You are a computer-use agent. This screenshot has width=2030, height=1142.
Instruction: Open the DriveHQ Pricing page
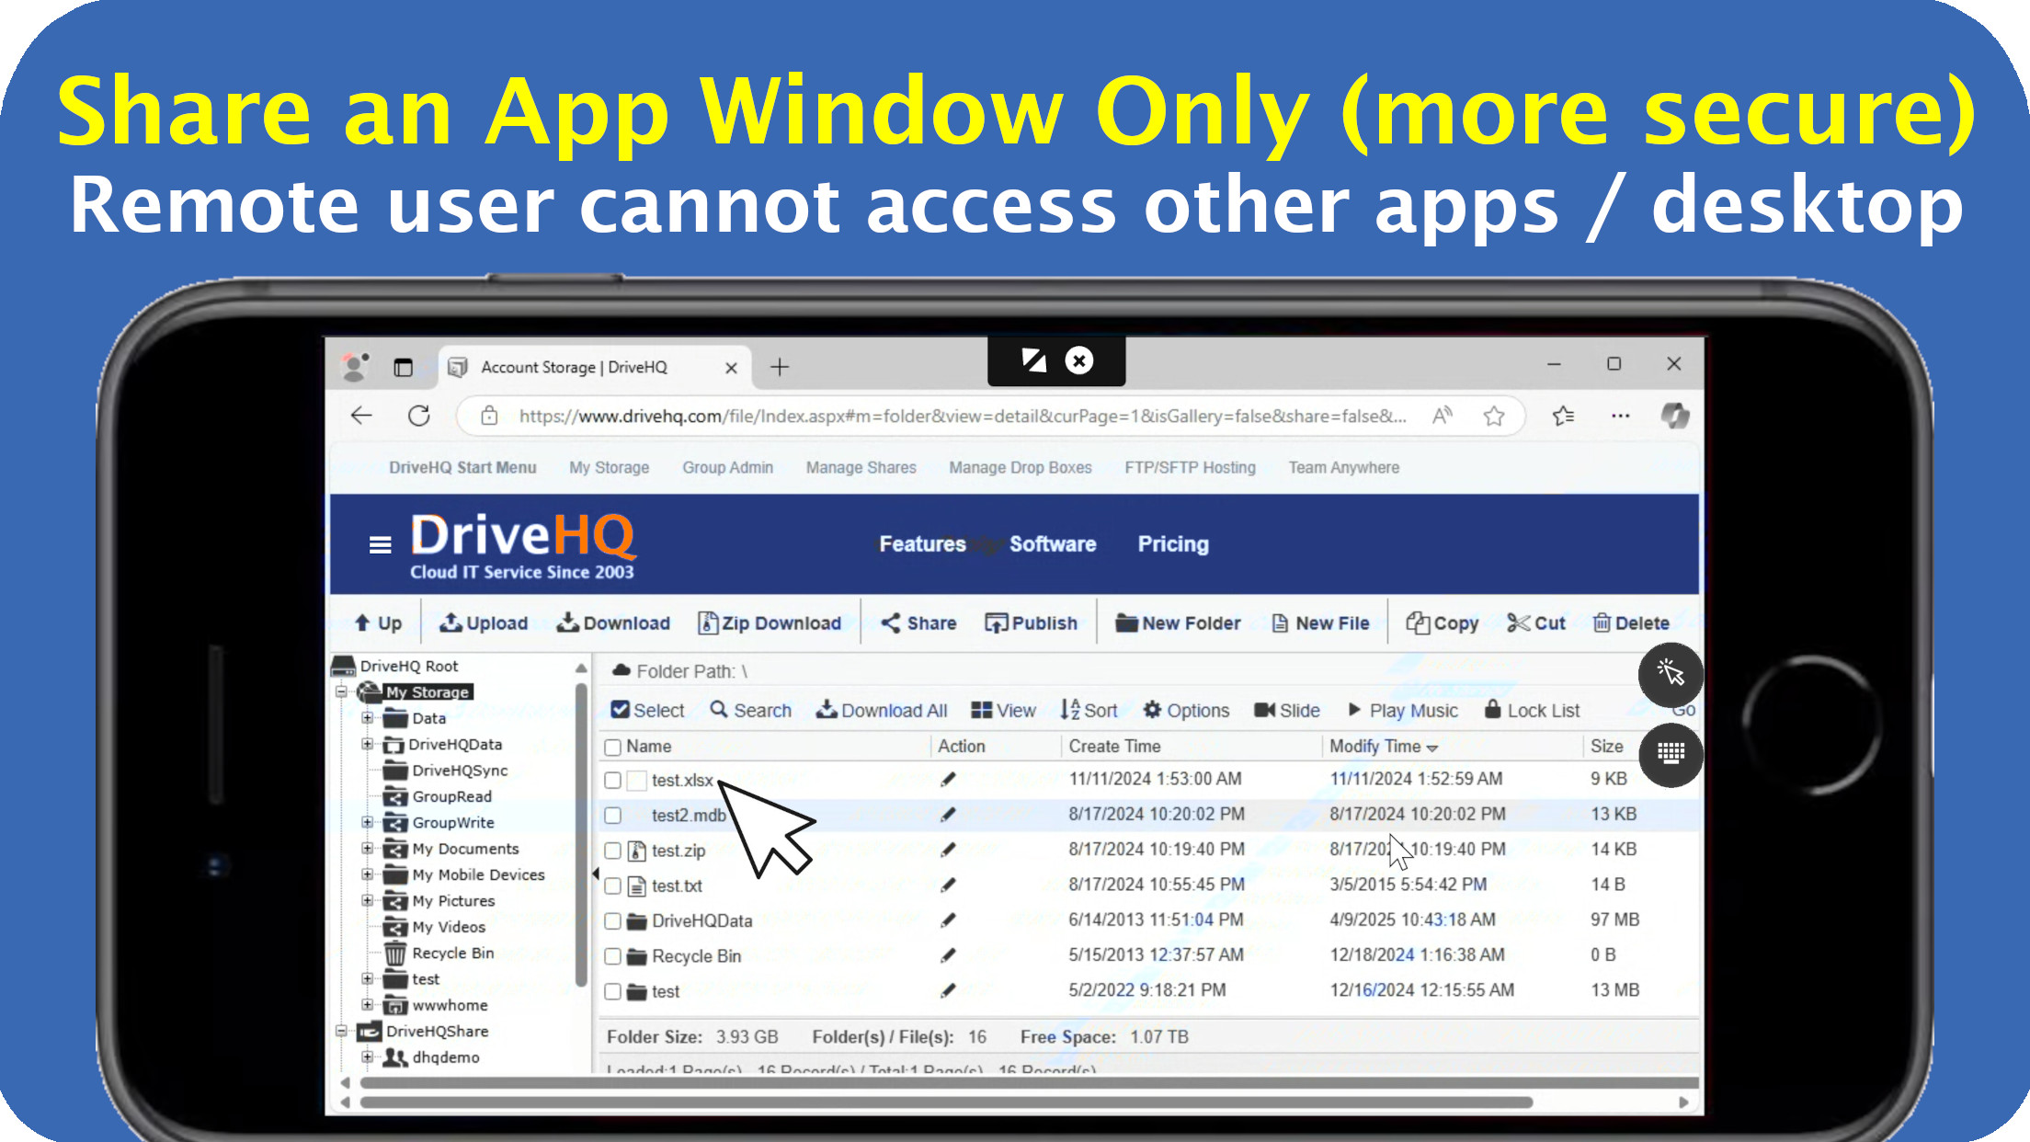coord(1173,544)
